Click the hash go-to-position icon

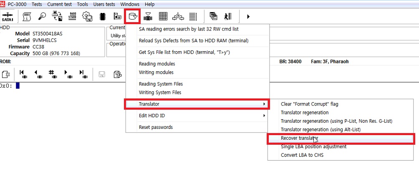(53, 74)
